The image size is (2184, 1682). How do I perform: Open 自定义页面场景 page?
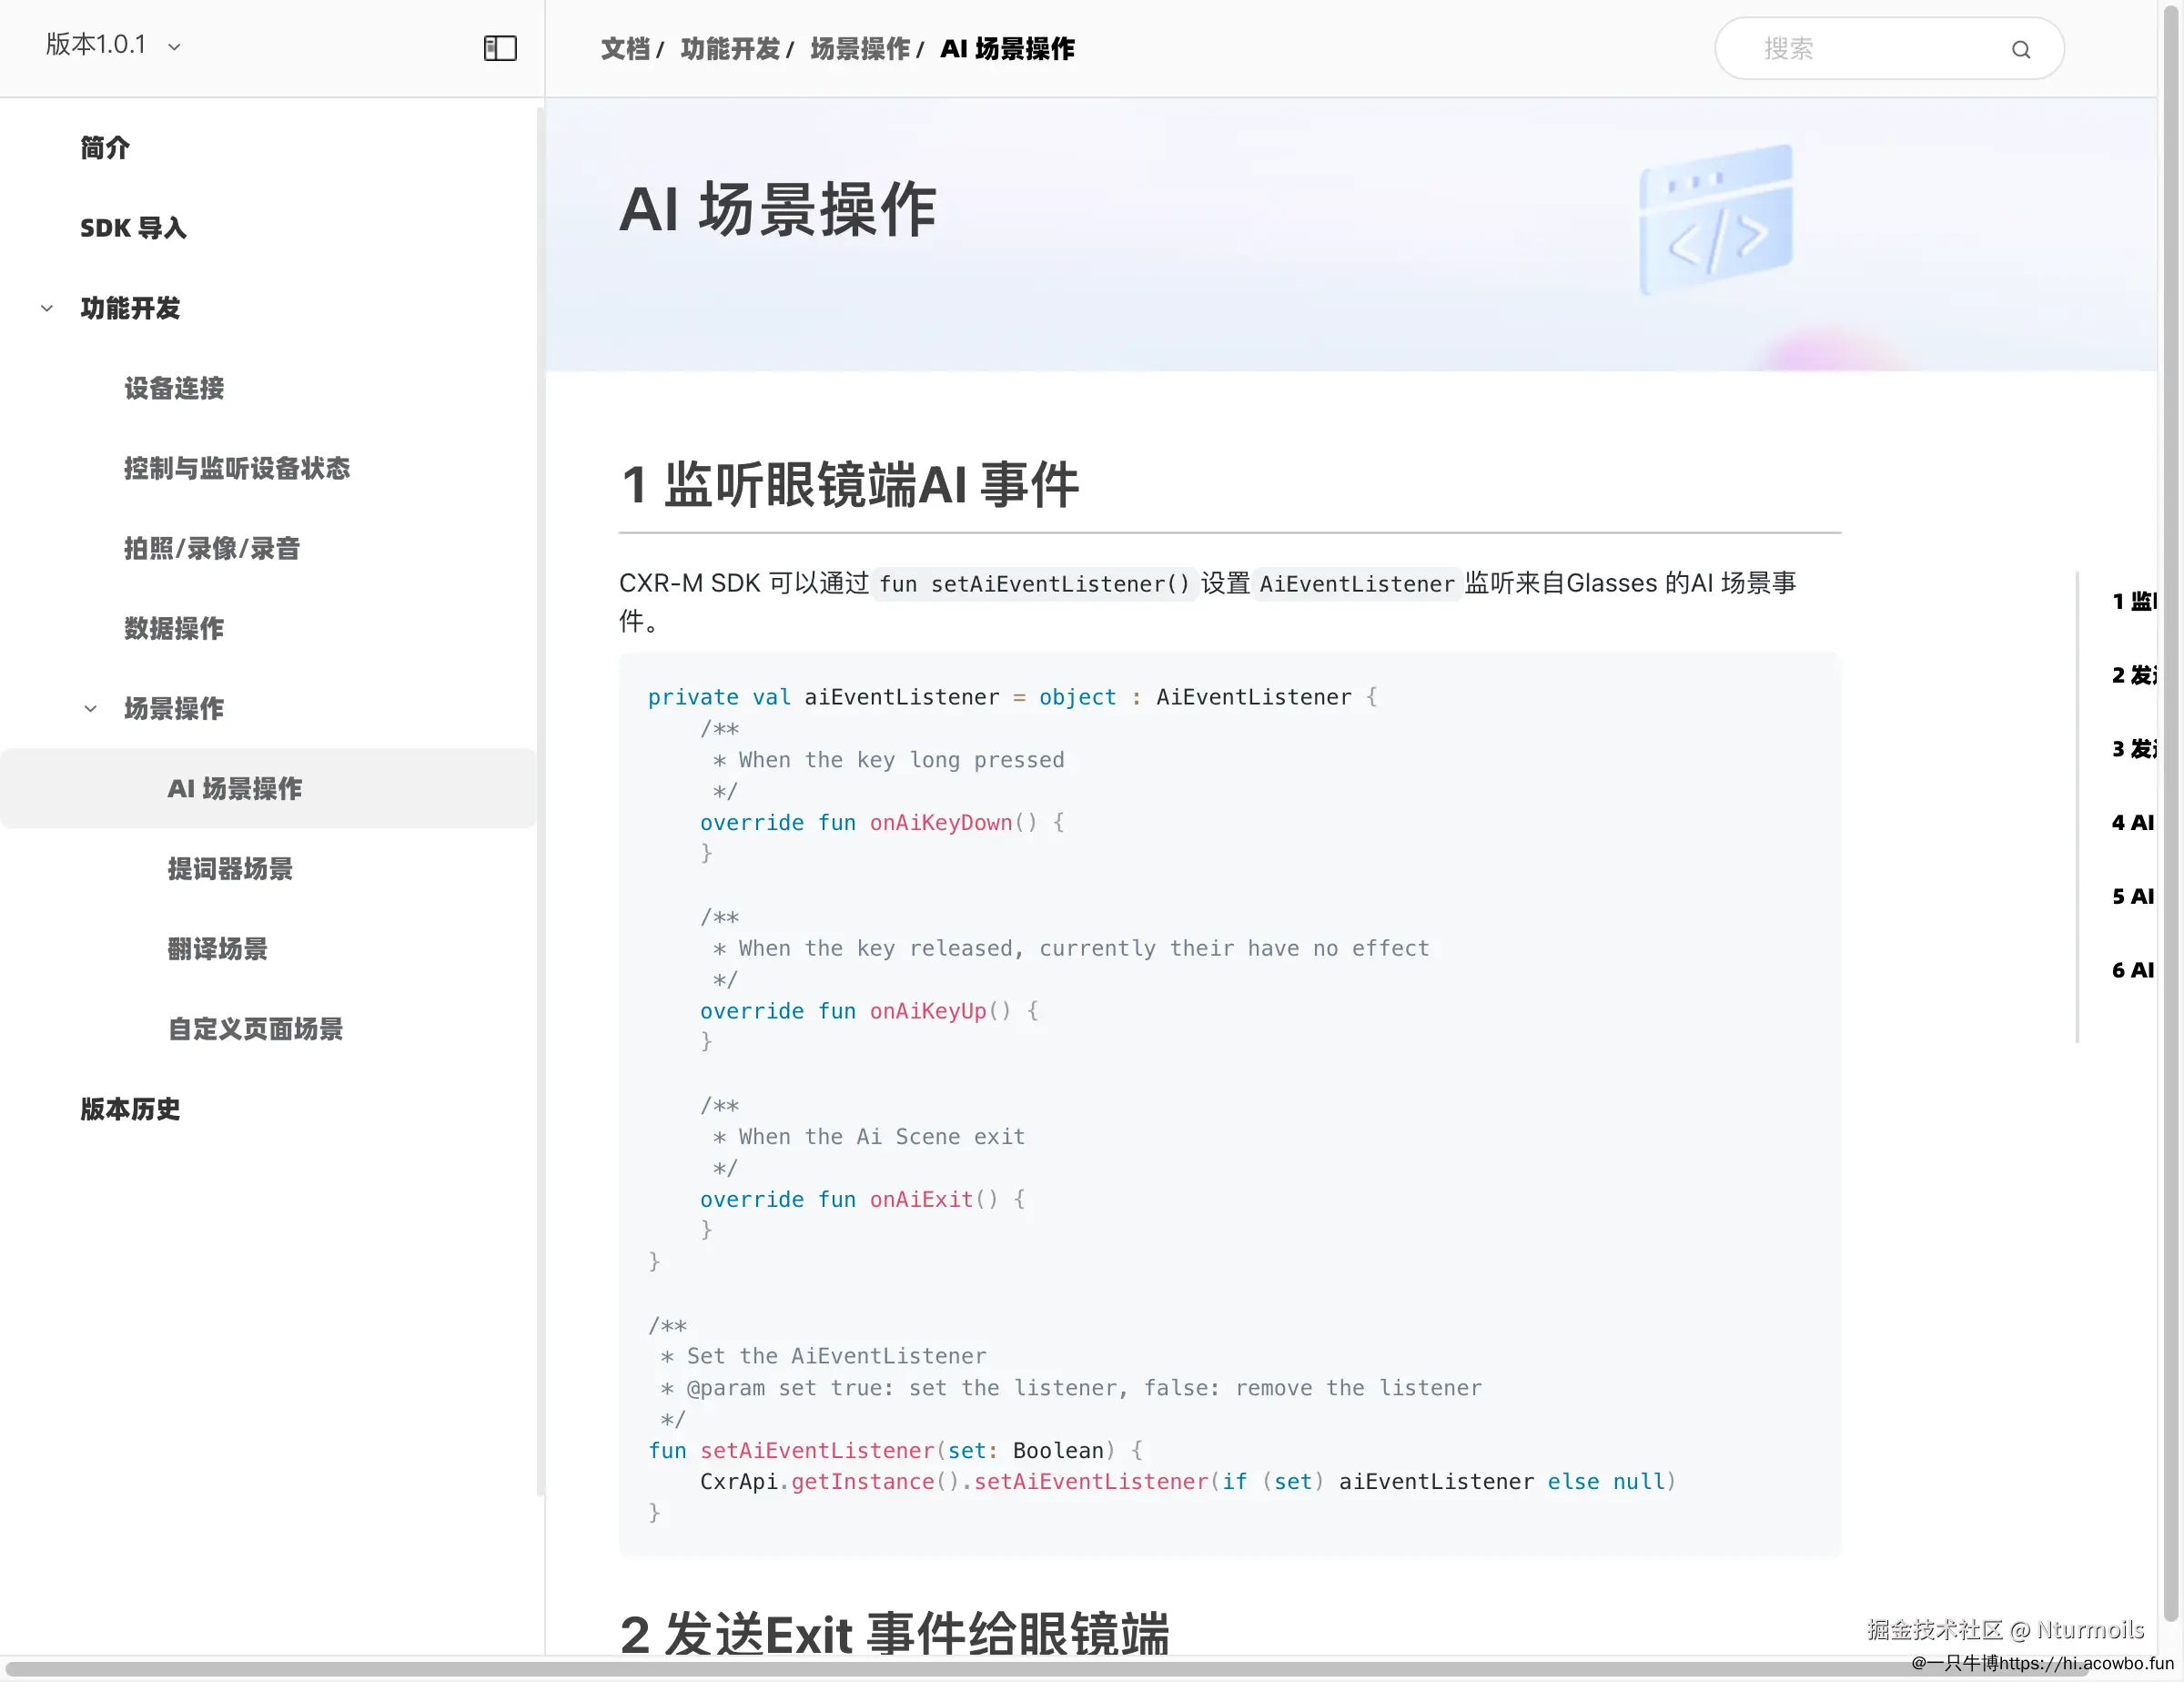[x=255, y=1029]
